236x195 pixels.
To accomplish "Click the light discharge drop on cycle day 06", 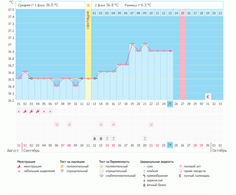I will [50, 111].
